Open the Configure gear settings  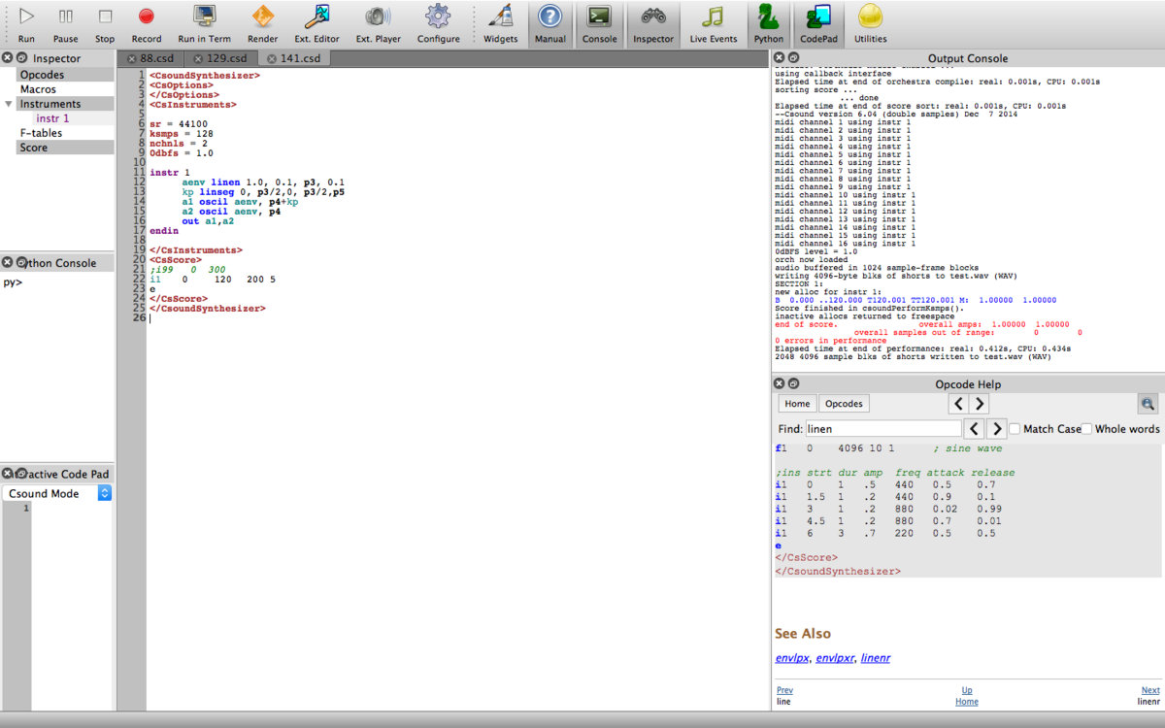click(x=438, y=17)
